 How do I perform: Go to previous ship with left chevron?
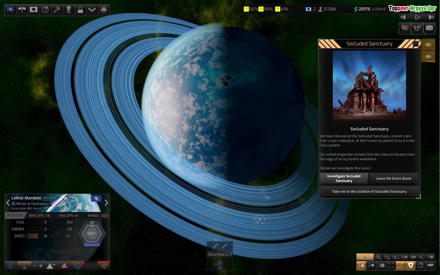click(8, 203)
